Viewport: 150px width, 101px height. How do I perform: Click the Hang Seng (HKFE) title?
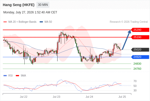tap(19, 5)
